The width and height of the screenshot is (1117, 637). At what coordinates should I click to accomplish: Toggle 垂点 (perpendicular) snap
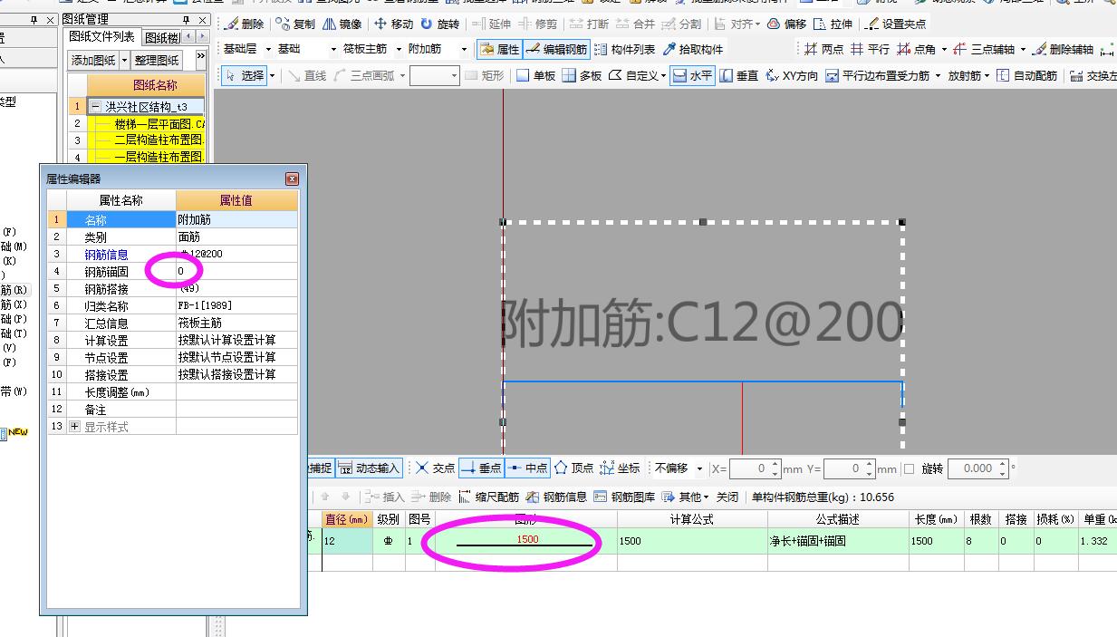[481, 468]
